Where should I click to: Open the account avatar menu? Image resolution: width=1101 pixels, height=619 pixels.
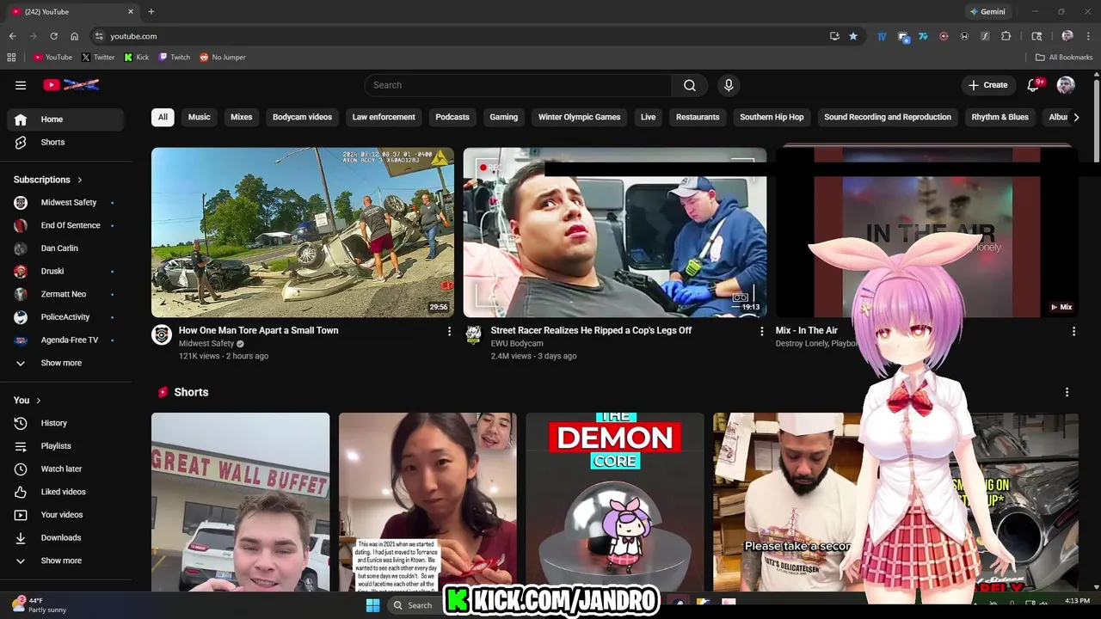tap(1066, 85)
